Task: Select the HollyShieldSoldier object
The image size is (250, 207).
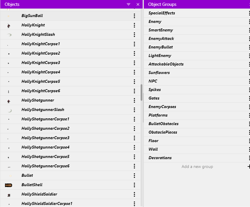Action: [x=70, y=194]
